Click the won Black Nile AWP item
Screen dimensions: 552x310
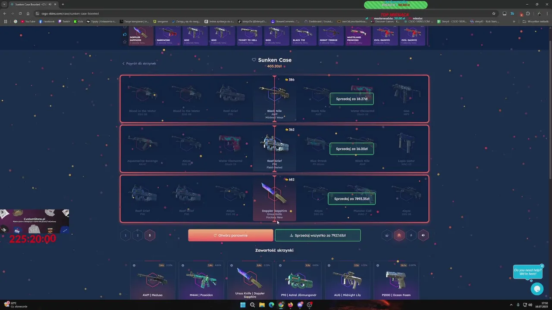pos(274,99)
